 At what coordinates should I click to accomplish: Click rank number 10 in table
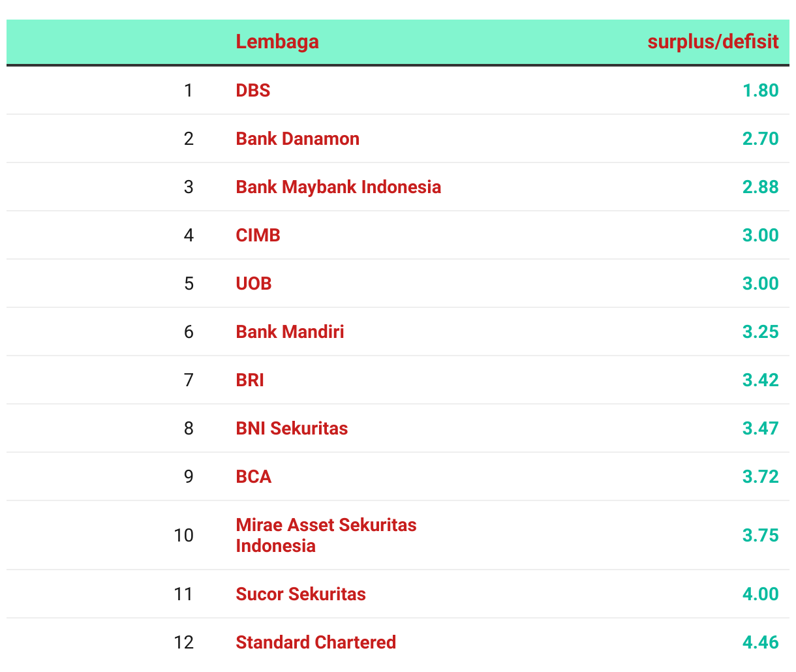point(184,535)
